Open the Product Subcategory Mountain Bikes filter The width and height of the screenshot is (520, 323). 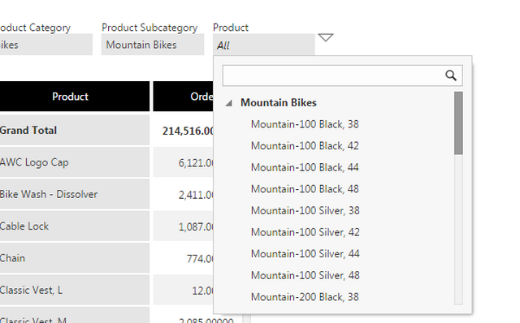(x=153, y=45)
